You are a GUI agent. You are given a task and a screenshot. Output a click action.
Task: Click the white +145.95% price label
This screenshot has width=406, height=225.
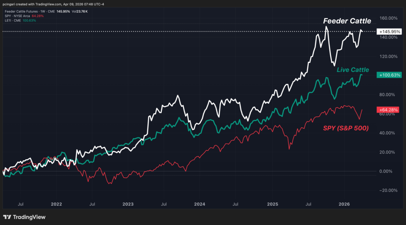(389, 31)
